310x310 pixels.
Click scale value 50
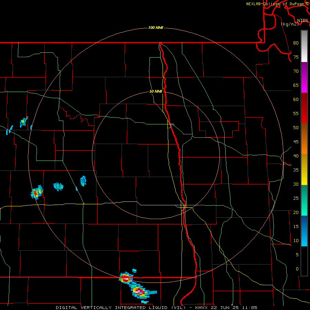[296, 127]
